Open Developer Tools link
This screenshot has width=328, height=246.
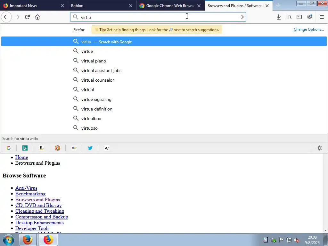point(32,228)
